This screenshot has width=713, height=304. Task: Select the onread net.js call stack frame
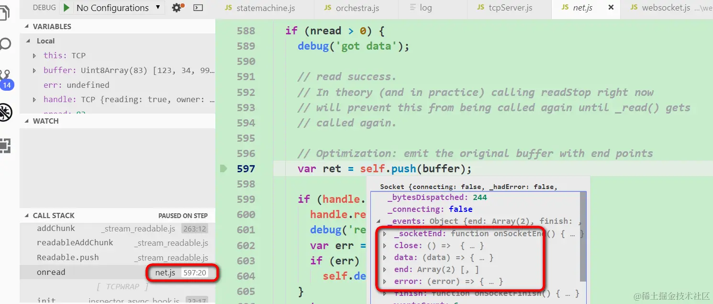117,273
